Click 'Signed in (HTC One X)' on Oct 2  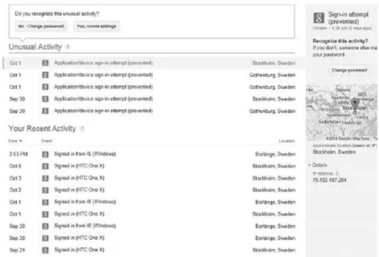pyautogui.click(x=79, y=190)
